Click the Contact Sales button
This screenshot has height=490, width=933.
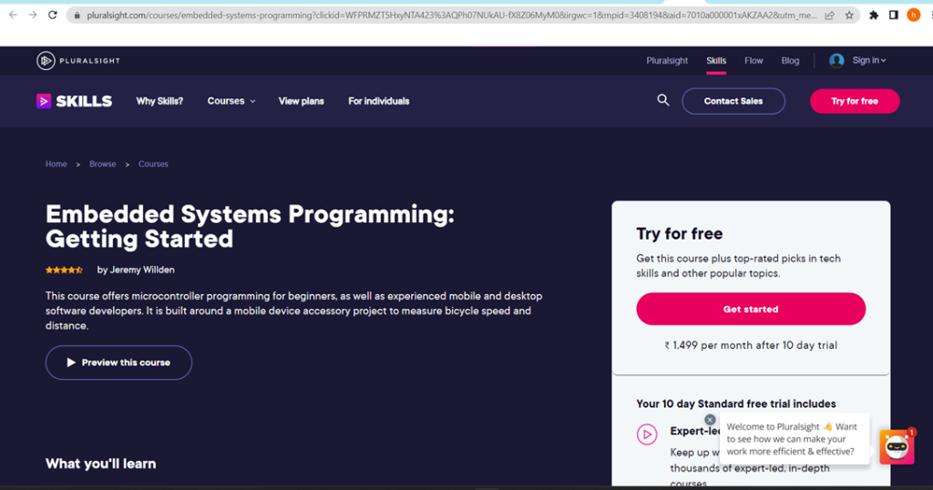(733, 101)
